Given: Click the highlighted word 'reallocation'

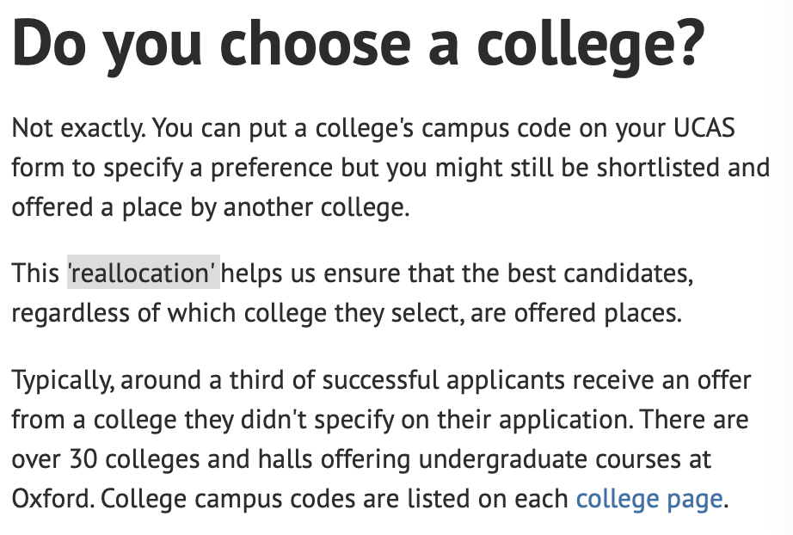Looking at the screenshot, I should pyautogui.click(x=144, y=274).
